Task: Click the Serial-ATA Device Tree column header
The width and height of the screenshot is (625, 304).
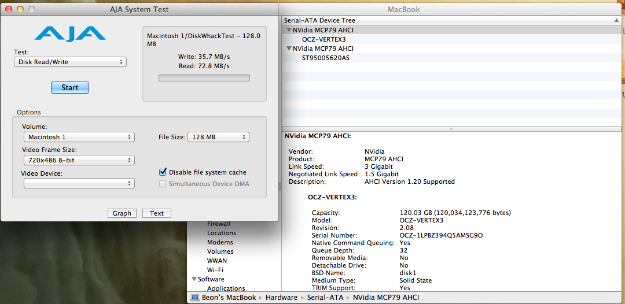Action: coord(451,20)
